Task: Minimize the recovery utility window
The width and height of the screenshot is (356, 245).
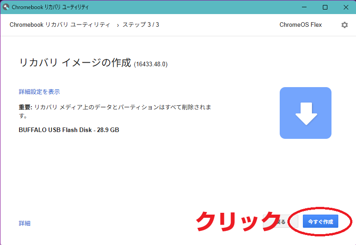Action: click(x=304, y=7)
